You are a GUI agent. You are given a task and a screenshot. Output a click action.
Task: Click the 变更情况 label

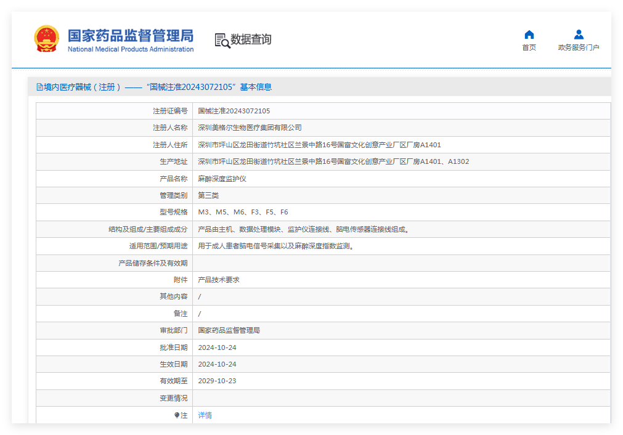tap(174, 397)
